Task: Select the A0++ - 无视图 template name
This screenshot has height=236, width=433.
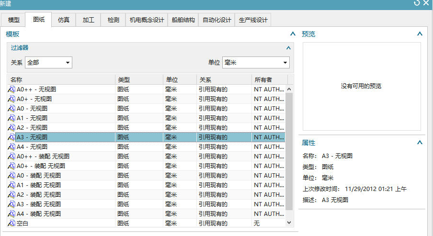Action: (x=36, y=90)
